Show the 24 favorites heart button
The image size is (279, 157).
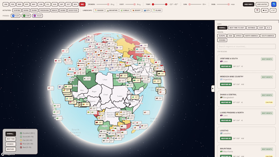265,10
